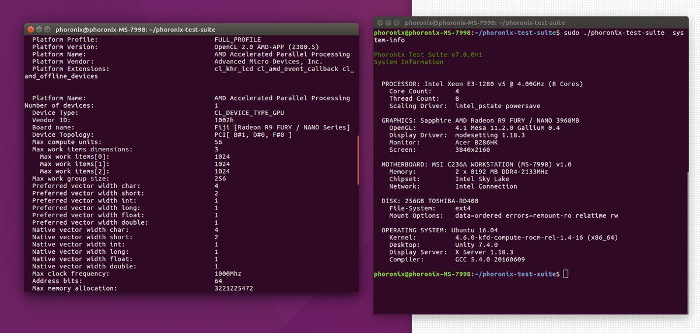Click 'intel_pstate powersave' scaling driver value
This screenshot has height=333, width=700.
point(498,106)
